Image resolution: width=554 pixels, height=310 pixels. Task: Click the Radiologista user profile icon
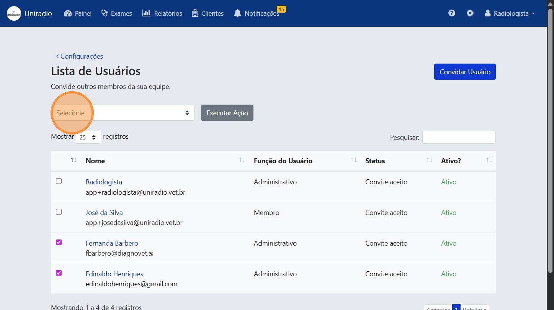[x=487, y=13]
